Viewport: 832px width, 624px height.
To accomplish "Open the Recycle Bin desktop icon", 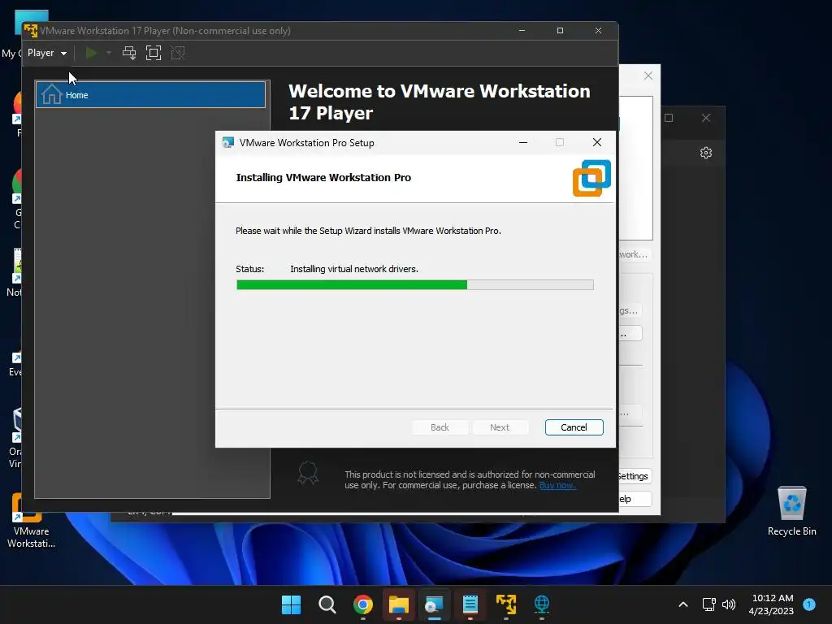I will pyautogui.click(x=791, y=511).
